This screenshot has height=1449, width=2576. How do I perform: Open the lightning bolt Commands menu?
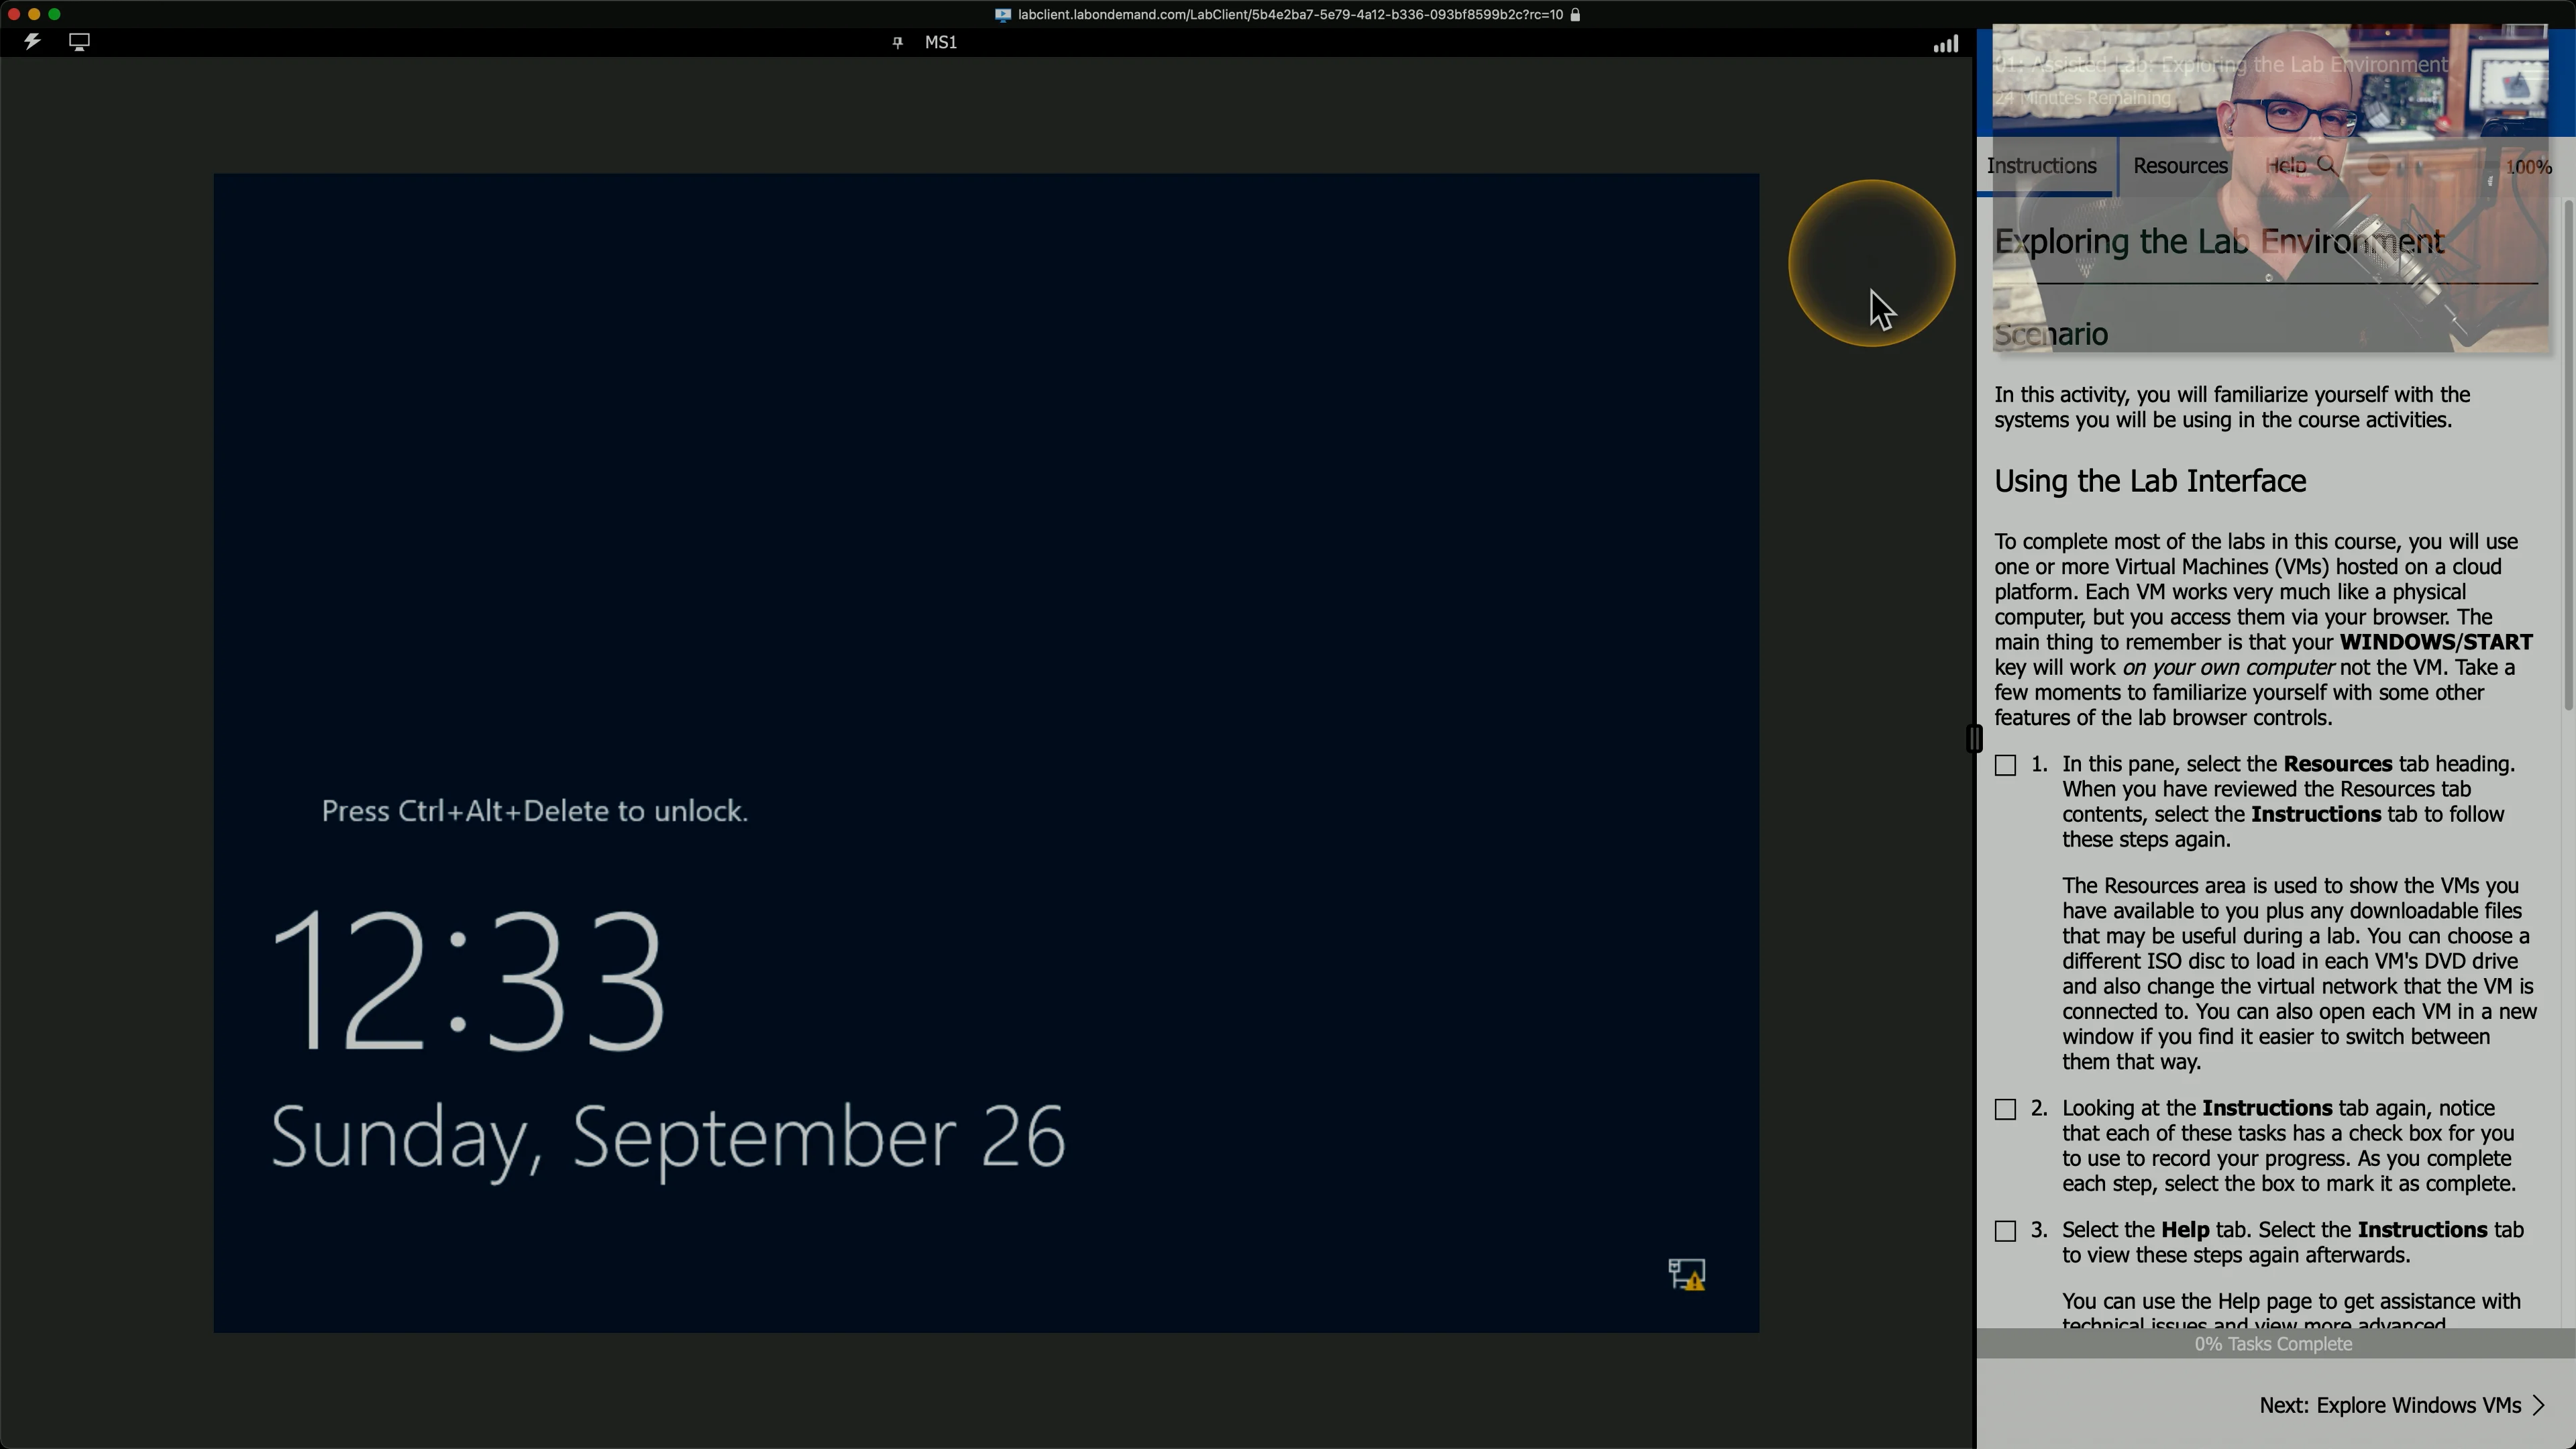coord(32,42)
